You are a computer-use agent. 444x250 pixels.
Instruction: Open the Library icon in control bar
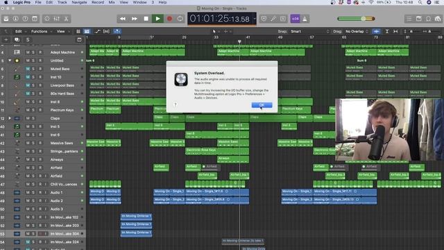pyautogui.click(x=6, y=19)
